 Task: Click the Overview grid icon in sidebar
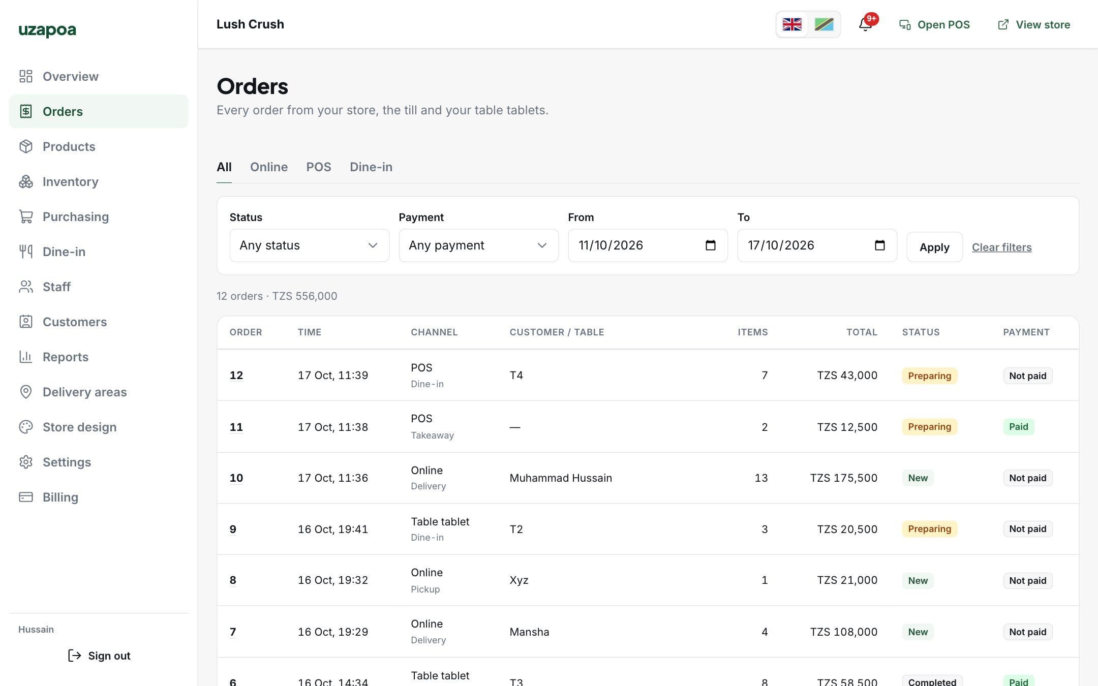(x=26, y=76)
